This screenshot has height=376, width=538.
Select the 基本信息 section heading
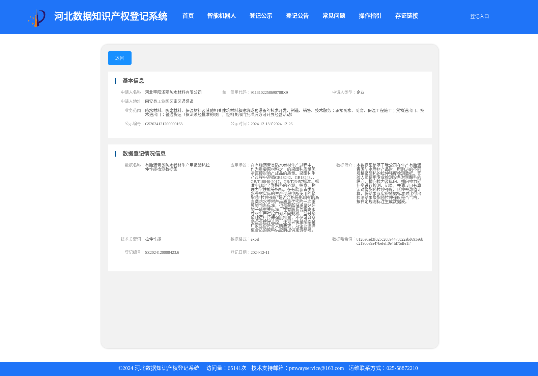point(133,81)
